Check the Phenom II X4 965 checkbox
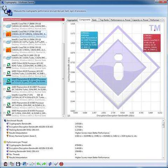This screenshot has height=168, width=168. (5, 105)
